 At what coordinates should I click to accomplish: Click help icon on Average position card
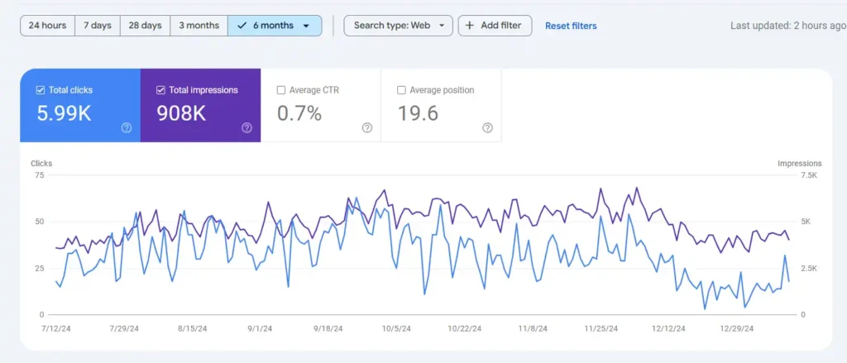(487, 127)
